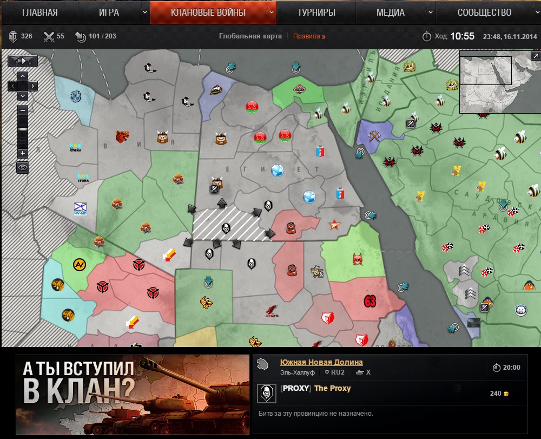
Task: Open the СООБЩЕСТВО tab
Action: tap(484, 12)
